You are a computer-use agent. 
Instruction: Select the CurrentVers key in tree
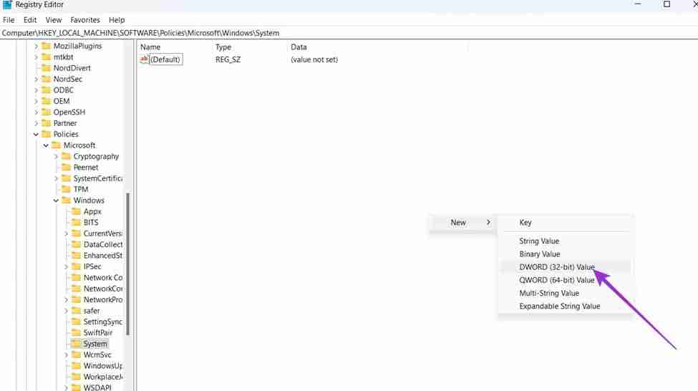102,233
